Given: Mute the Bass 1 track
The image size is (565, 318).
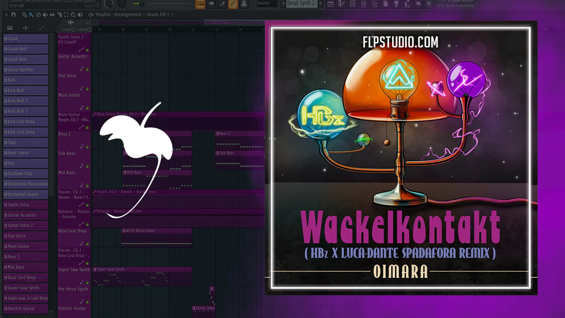Looking at the screenshot, I should tap(87, 147).
